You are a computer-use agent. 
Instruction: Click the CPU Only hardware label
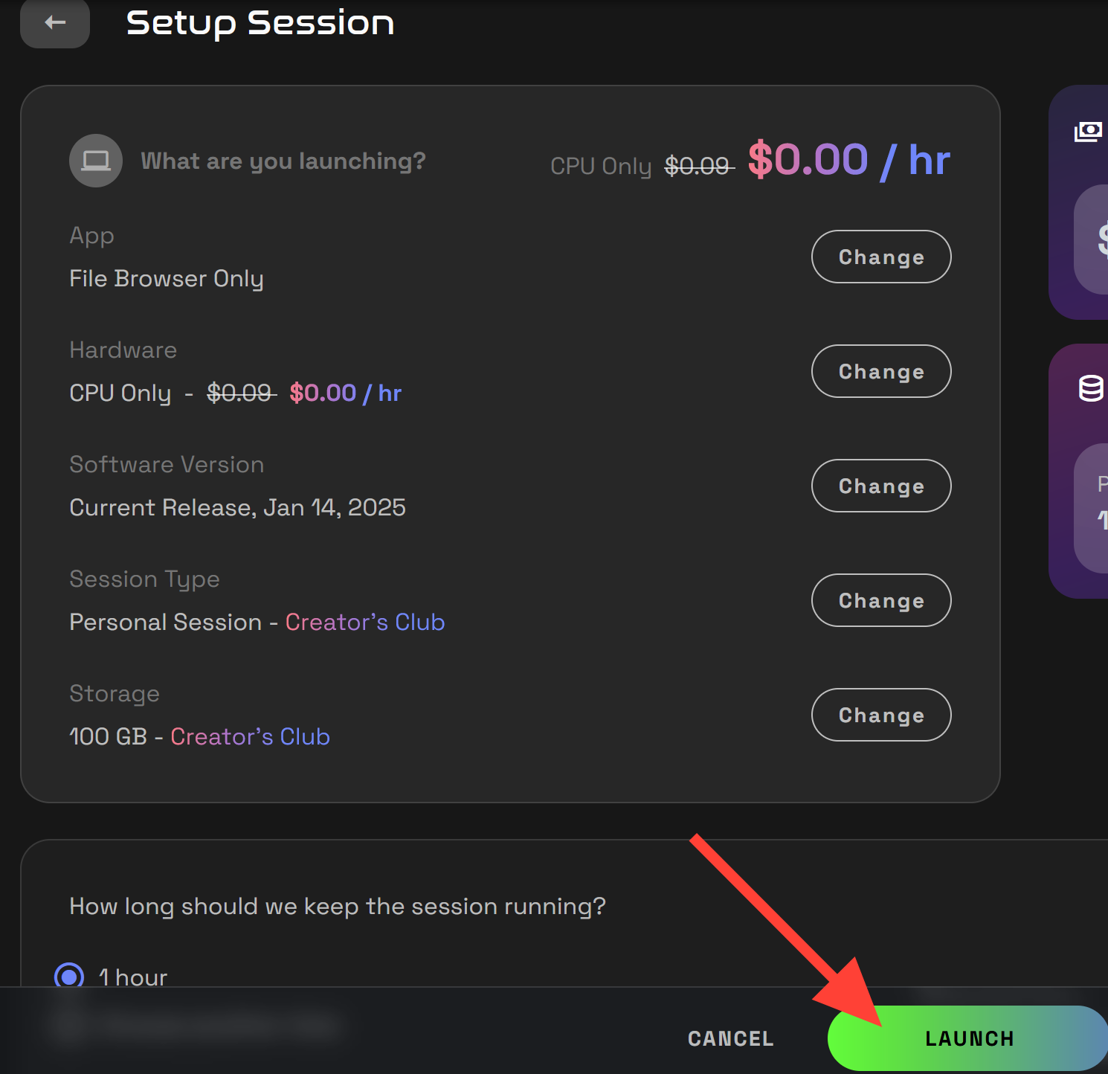tap(120, 393)
